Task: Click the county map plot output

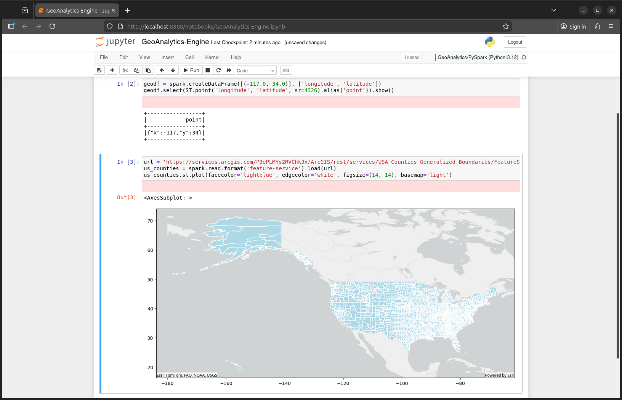Action: 335,293
